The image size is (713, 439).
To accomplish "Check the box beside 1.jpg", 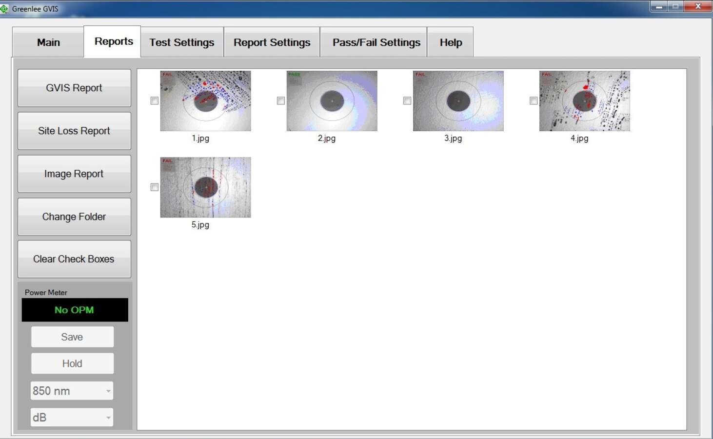I will click(x=155, y=100).
